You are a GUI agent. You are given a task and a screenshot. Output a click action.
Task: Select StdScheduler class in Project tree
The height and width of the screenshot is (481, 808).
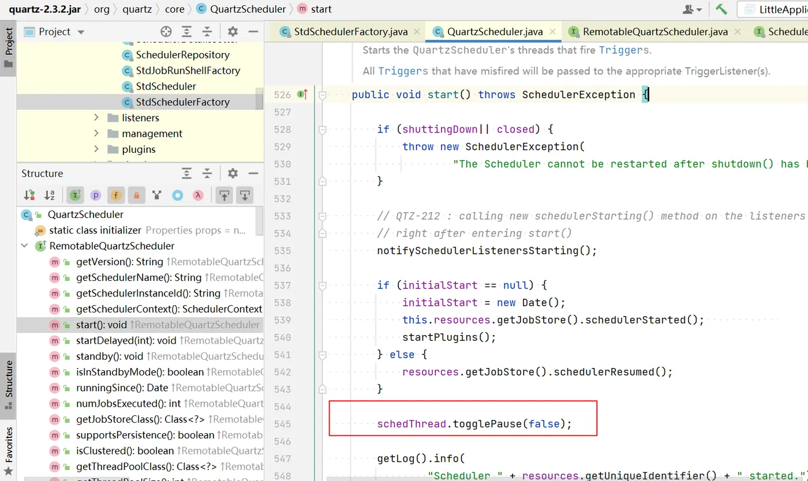pyautogui.click(x=166, y=86)
